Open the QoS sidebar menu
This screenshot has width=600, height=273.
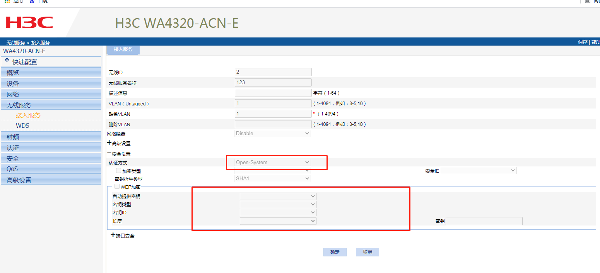tap(51, 169)
